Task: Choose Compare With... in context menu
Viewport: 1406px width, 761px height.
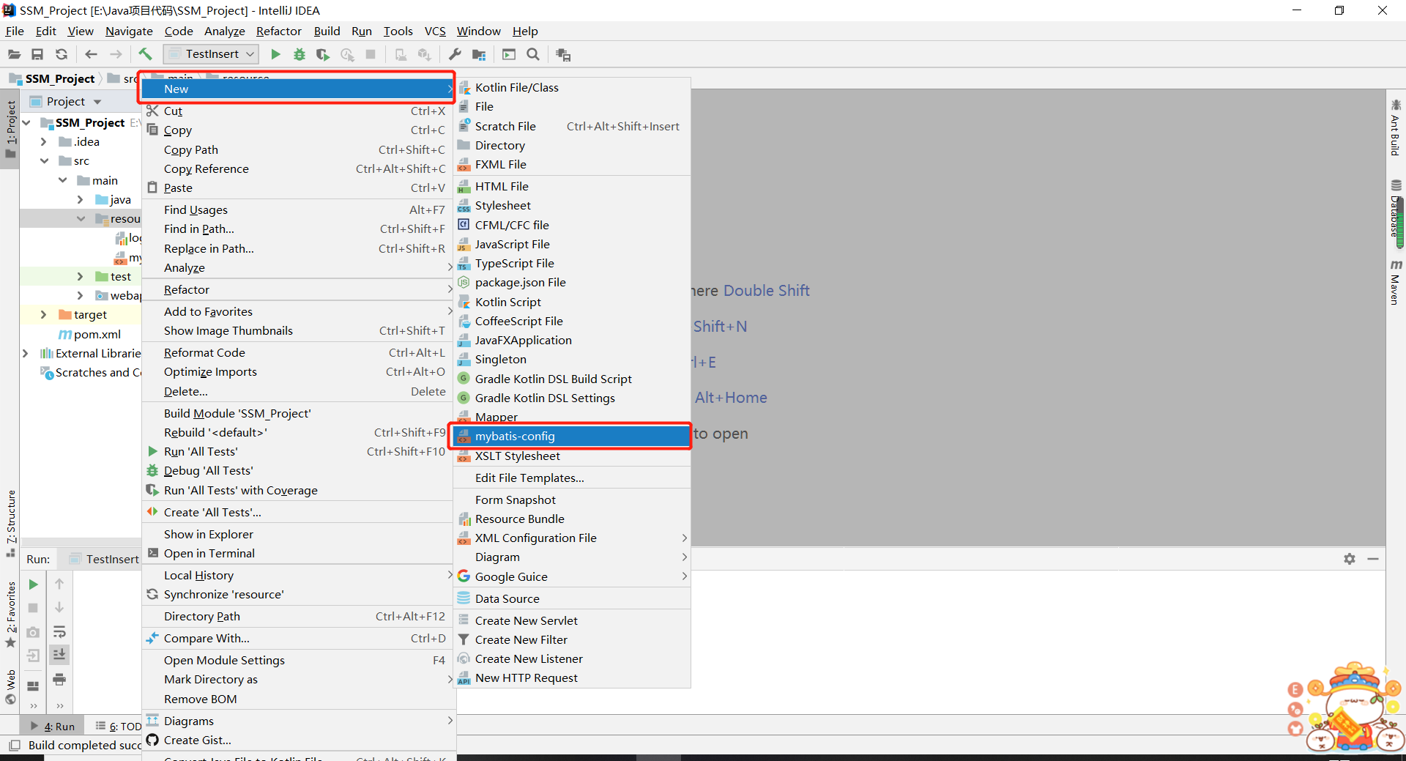Action: point(298,638)
